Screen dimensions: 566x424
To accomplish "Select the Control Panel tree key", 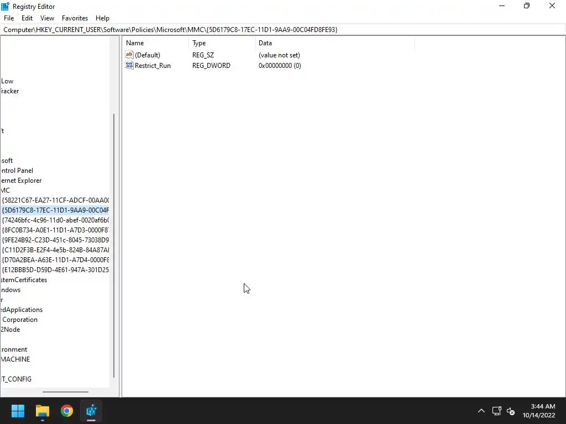I will 17,171.
